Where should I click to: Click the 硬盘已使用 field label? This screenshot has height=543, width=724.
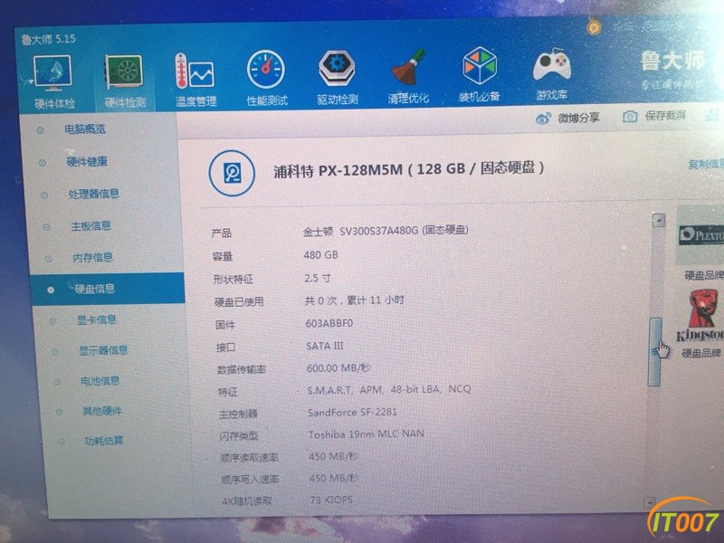[239, 302]
